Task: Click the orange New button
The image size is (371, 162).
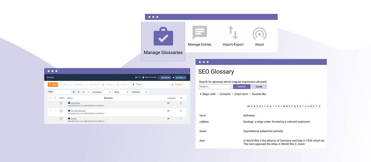Action: click(53, 84)
